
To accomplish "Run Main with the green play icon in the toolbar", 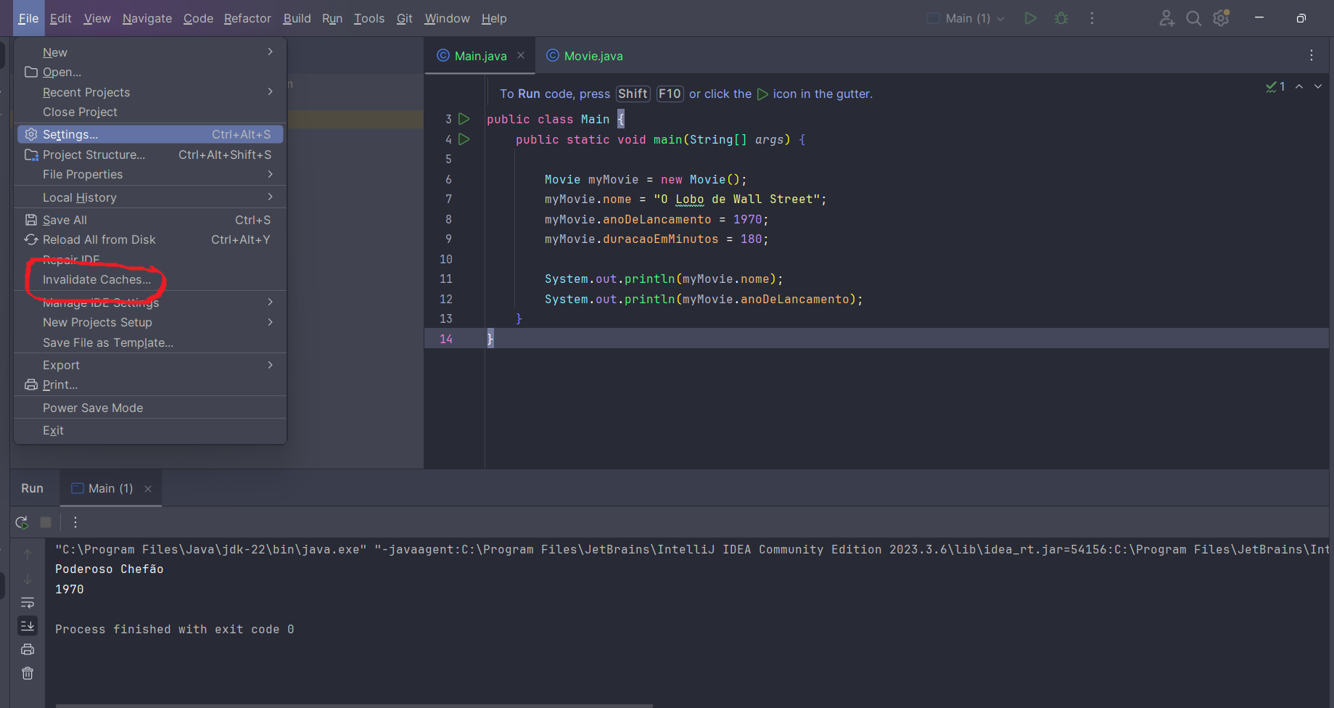I will coord(1030,18).
